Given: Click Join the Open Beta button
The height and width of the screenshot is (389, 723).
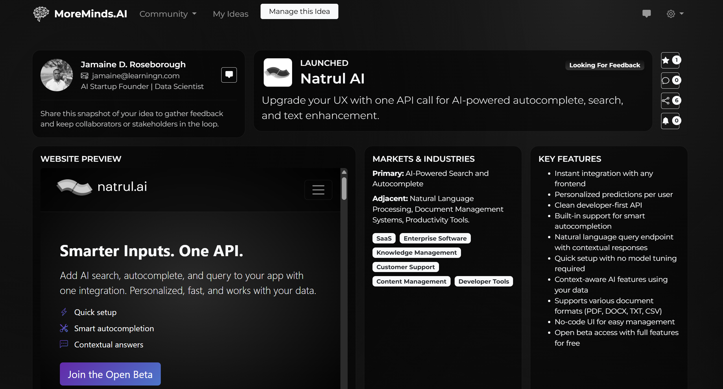Looking at the screenshot, I should click(x=110, y=374).
